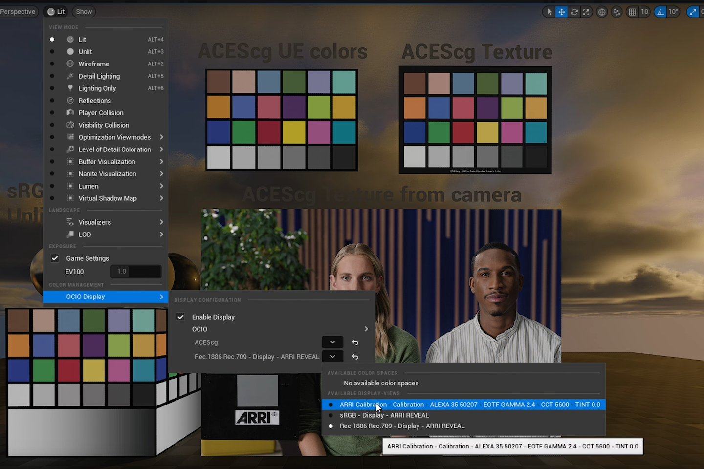704x469 pixels.
Task: Click the landscape LOD icon
Action: tap(70, 234)
